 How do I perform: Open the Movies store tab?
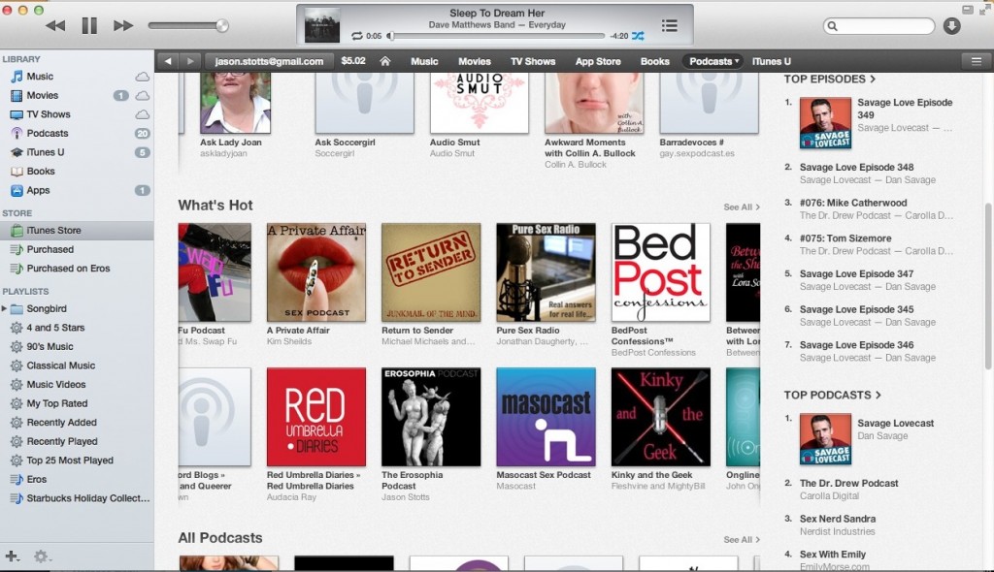tap(474, 61)
